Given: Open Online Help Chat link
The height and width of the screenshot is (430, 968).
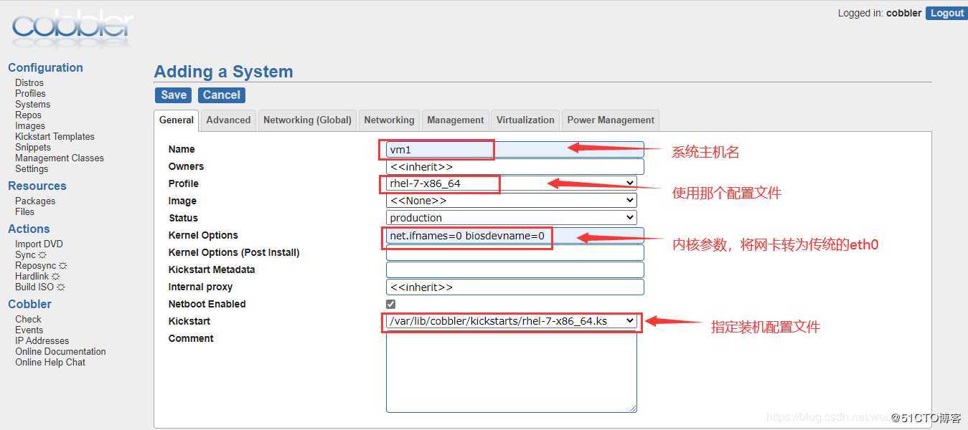Looking at the screenshot, I should (x=50, y=363).
